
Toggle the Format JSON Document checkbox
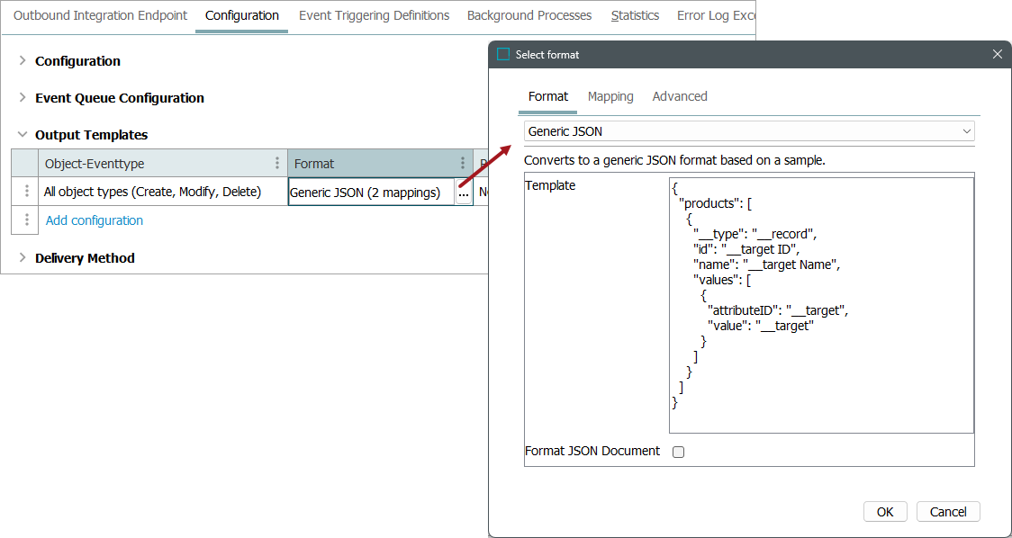[x=679, y=452]
